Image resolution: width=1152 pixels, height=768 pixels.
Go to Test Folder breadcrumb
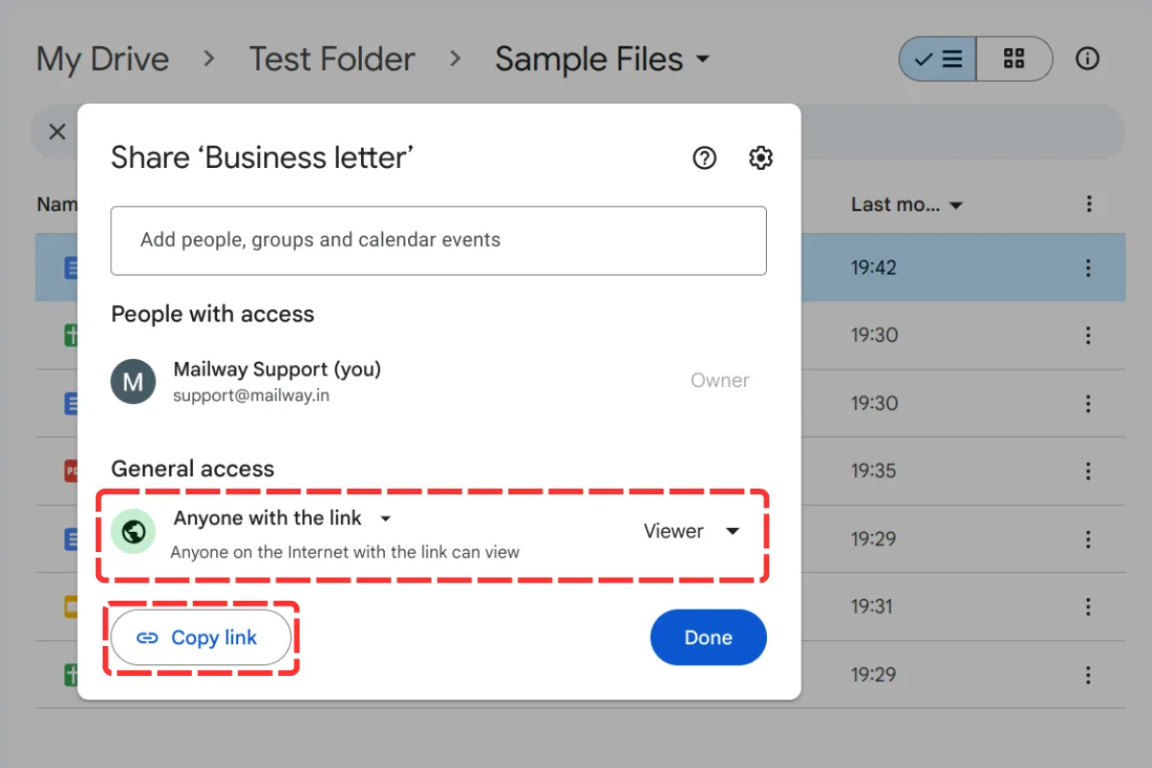332,60
